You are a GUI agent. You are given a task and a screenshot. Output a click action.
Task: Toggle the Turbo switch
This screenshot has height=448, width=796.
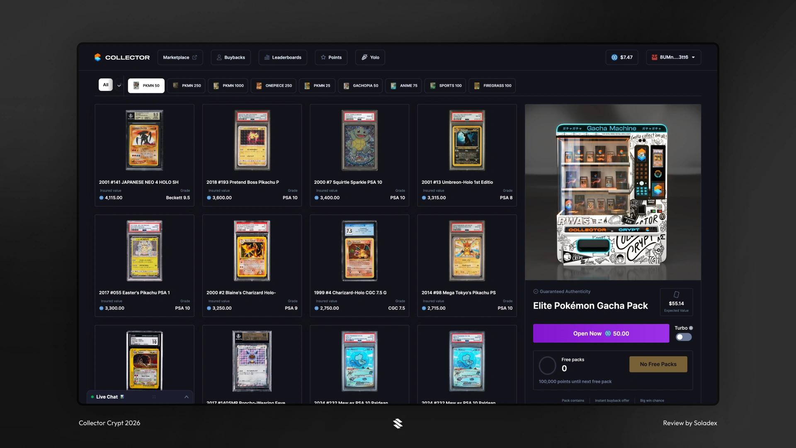coord(684,337)
